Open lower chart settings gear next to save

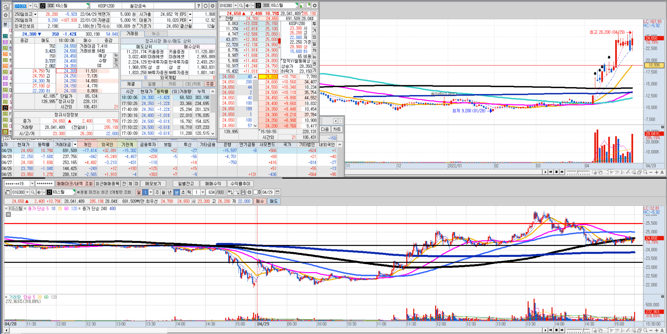pos(249,192)
